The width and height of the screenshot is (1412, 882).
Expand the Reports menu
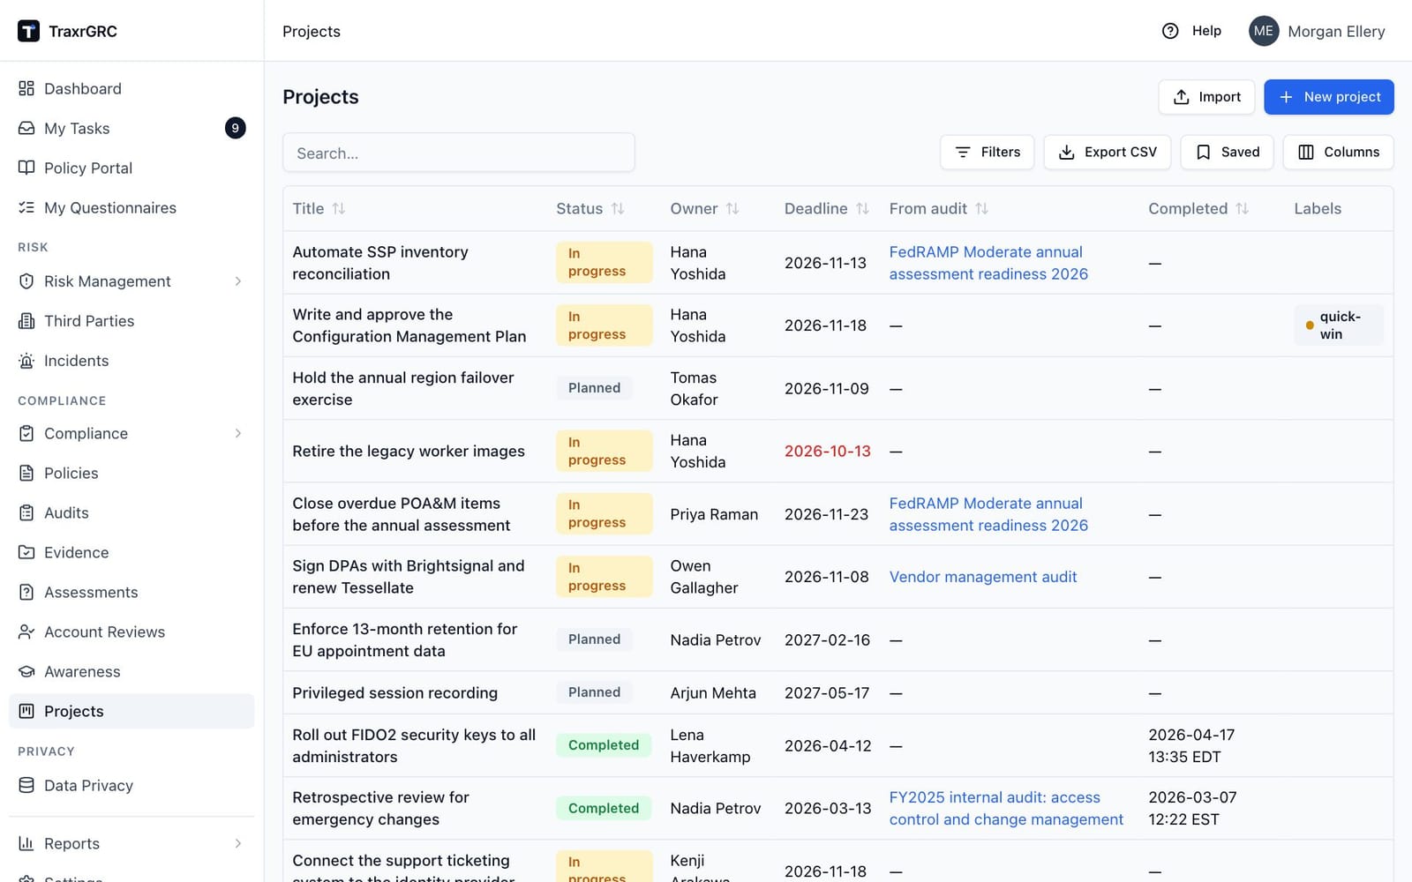click(131, 843)
